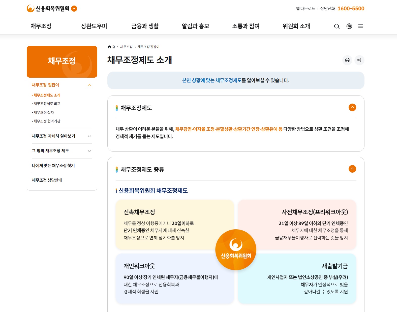The height and width of the screenshot is (312, 397).
Task: Select 채무조정 협약기관 in the sidebar
Action: [x=46, y=121]
